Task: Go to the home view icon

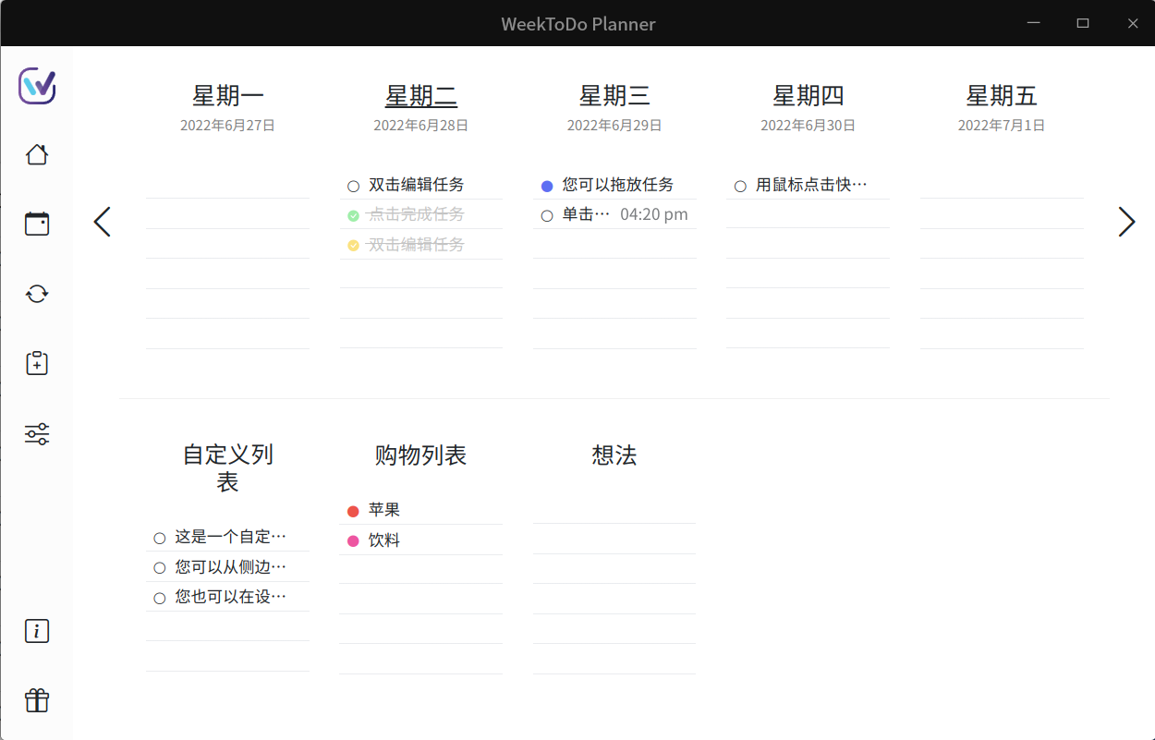Action: (37, 154)
